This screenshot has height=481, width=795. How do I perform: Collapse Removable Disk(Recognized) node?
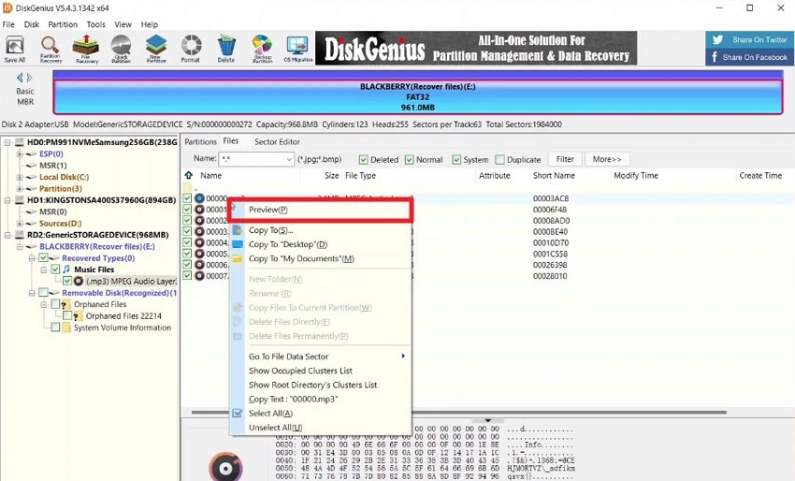pos(32,293)
